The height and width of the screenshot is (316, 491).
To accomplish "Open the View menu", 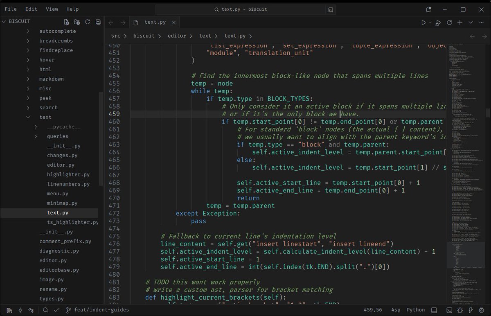I will [x=52, y=9].
